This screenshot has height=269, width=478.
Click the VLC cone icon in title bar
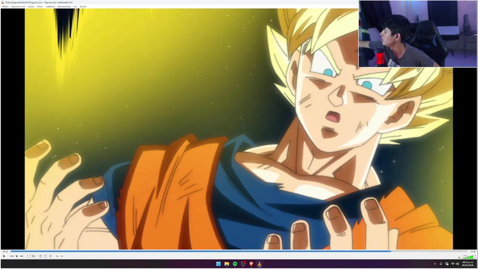coord(3,2)
